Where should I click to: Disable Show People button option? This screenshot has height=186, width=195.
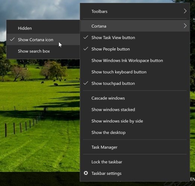pyautogui.click(x=135, y=49)
